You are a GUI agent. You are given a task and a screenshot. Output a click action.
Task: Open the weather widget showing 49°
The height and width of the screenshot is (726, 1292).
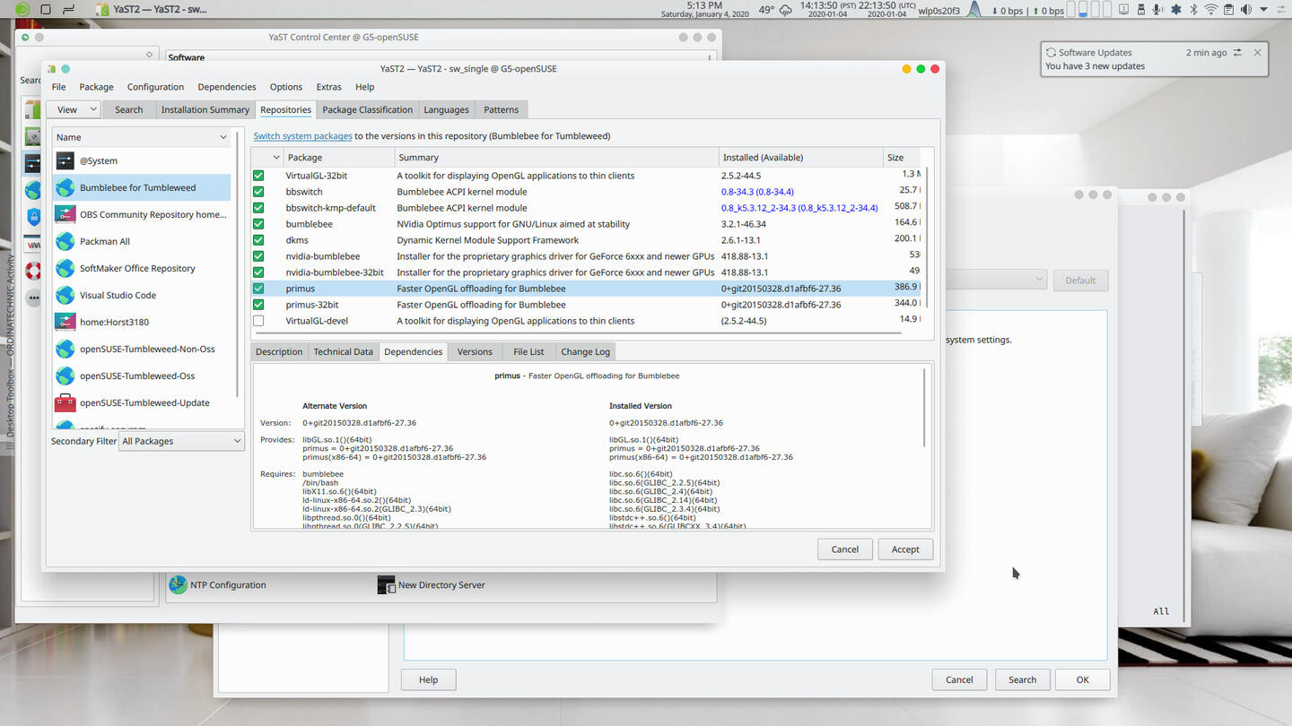[775, 10]
